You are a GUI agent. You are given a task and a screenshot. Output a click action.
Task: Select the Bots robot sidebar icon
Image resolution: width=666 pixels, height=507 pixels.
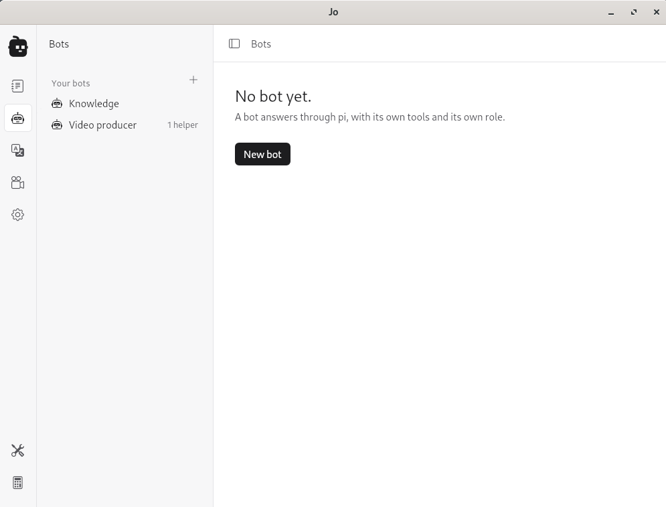coord(18,118)
